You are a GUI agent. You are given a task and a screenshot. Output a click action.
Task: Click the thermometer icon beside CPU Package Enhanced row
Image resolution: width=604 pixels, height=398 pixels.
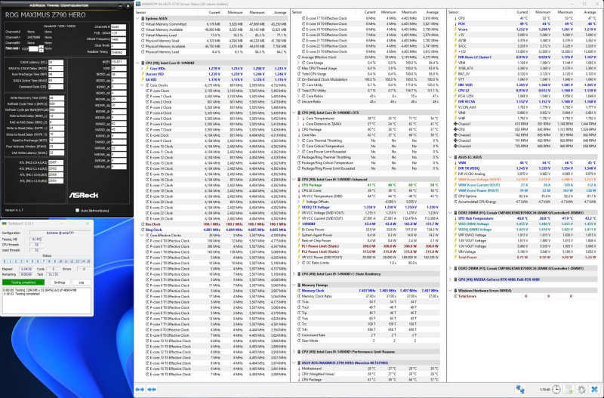(x=299, y=185)
